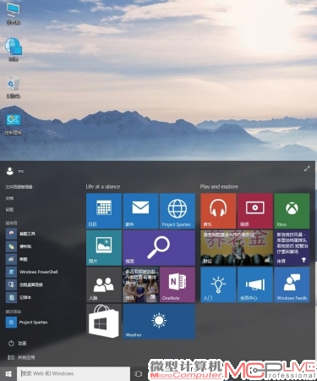Image resolution: width=317 pixels, height=381 pixels.
Task: Open the Calendar tile
Action: (x=104, y=211)
